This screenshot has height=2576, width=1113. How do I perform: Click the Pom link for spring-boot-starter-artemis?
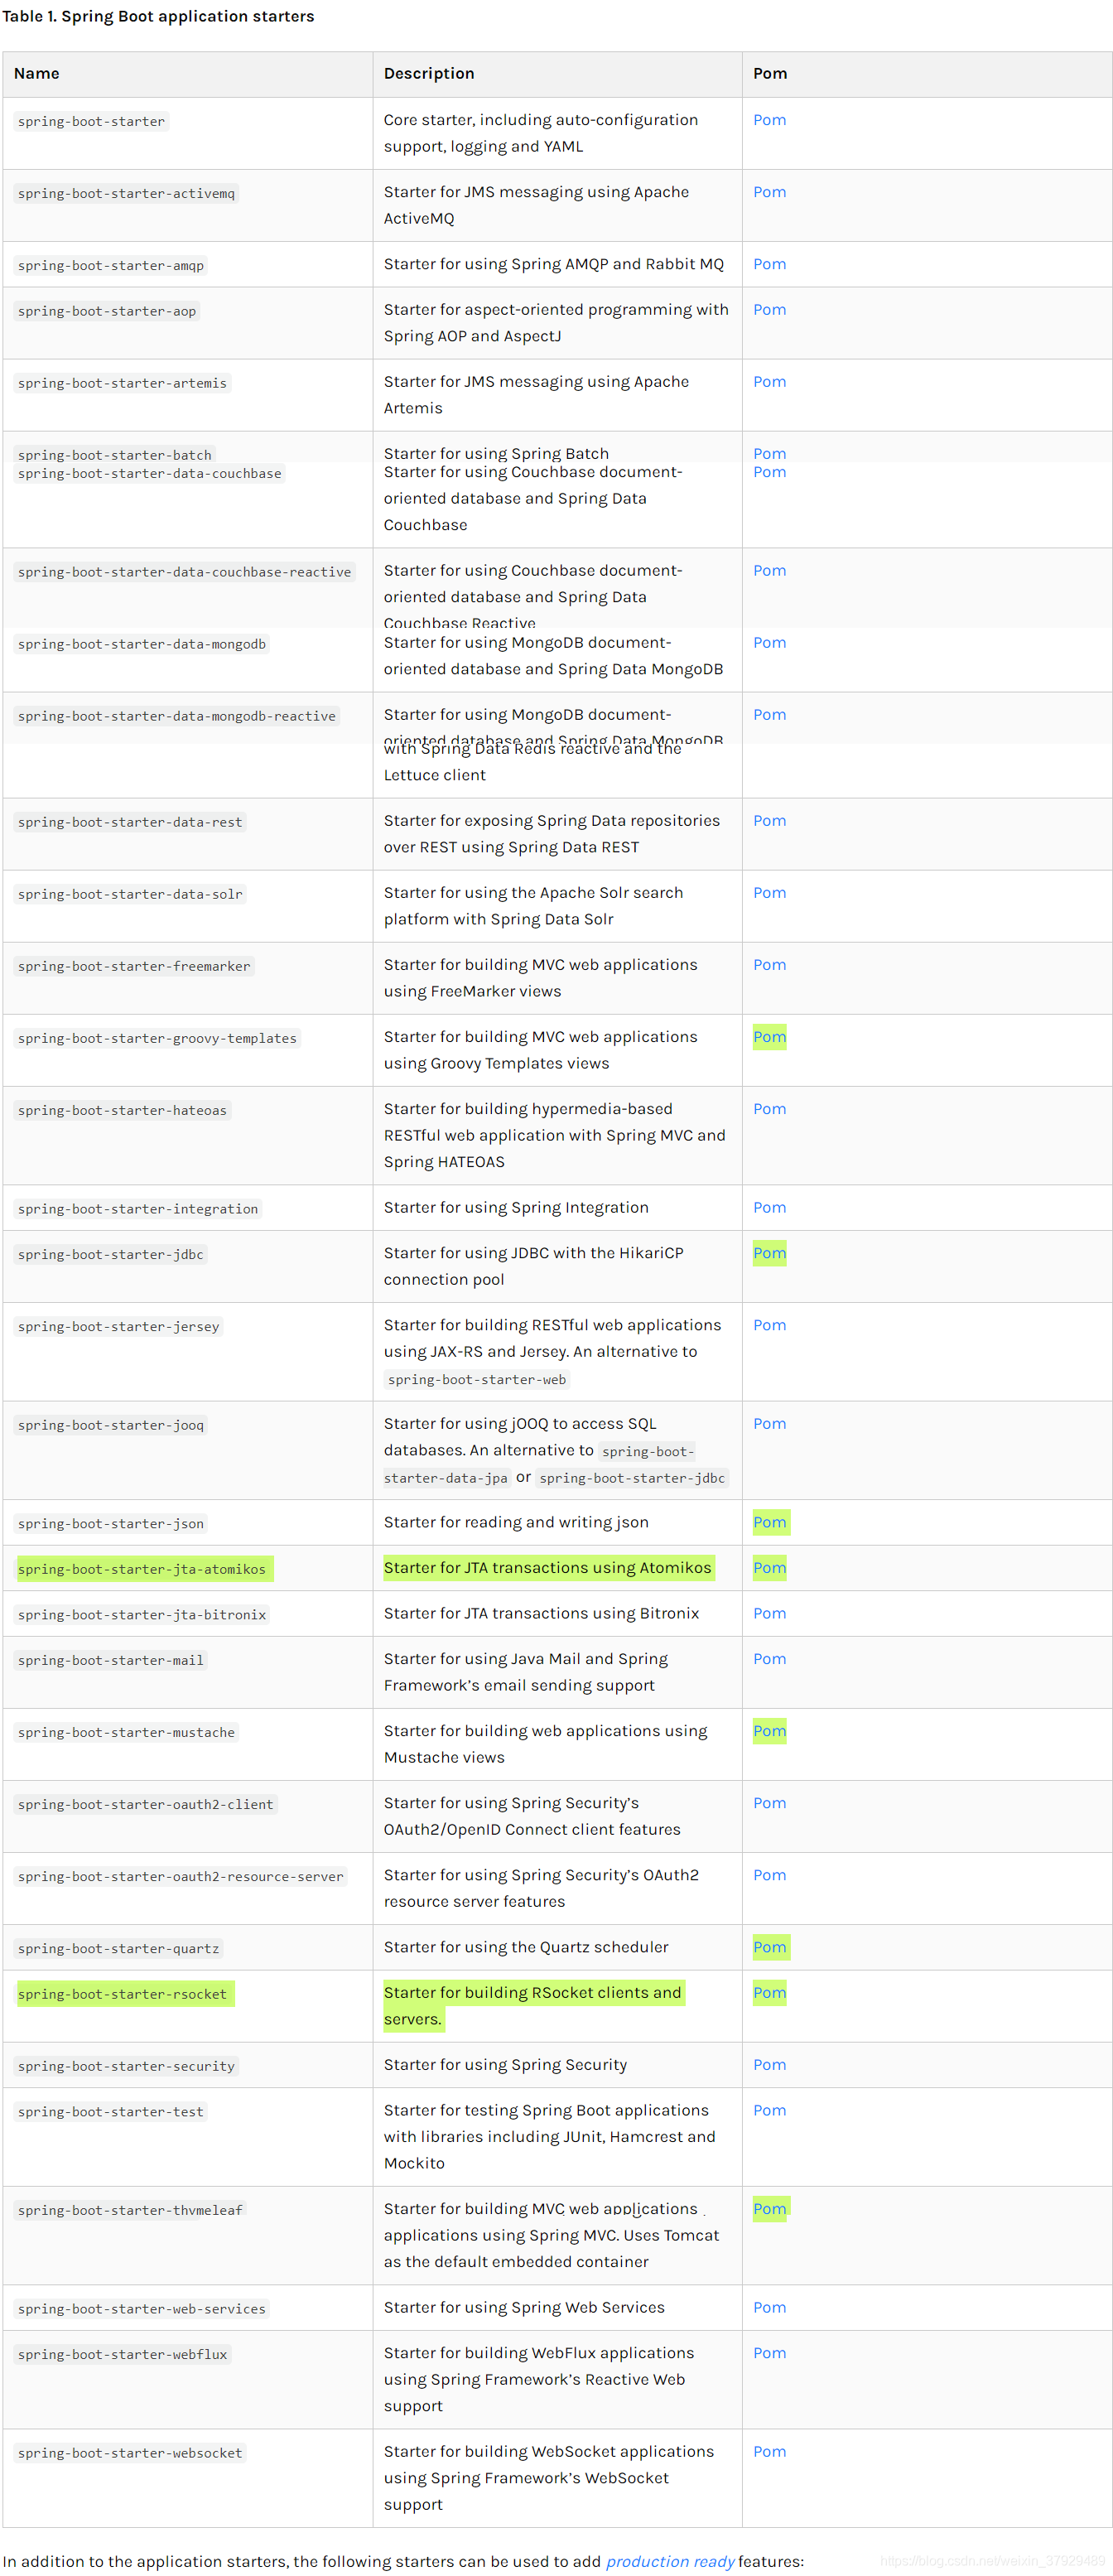pos(769,382)
